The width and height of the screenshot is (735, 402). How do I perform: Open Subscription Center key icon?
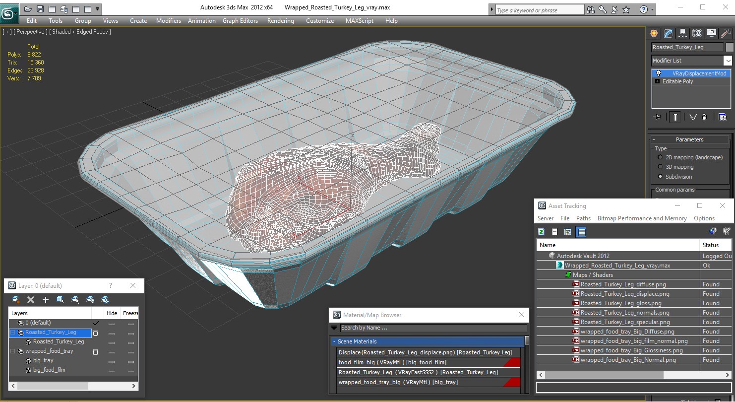click(602, 9)
